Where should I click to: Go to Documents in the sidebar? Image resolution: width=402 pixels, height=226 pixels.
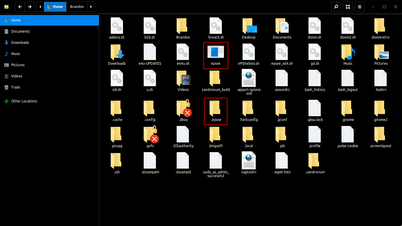tap(49, 31)
